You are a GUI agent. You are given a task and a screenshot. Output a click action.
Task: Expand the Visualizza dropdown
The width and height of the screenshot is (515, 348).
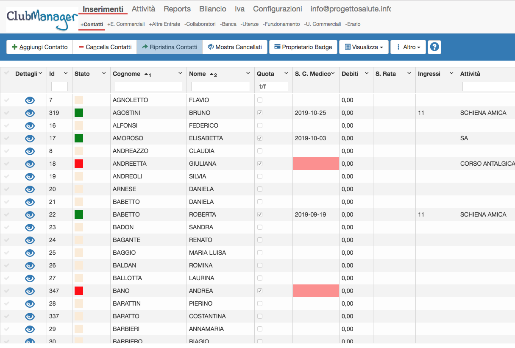(364, 47)
